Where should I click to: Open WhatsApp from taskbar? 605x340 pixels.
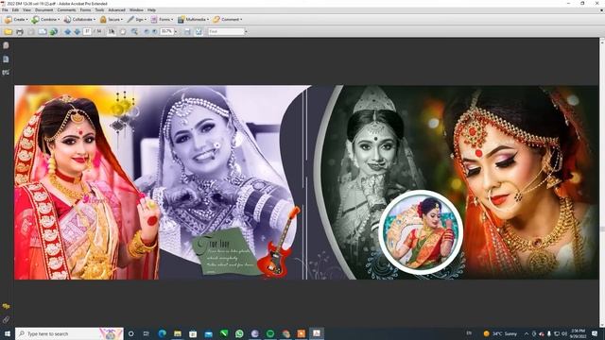pos(239,333)
